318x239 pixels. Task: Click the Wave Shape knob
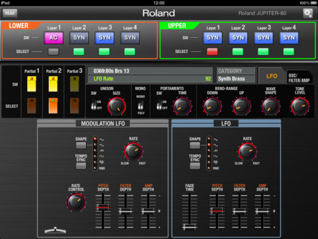(271, 106)
